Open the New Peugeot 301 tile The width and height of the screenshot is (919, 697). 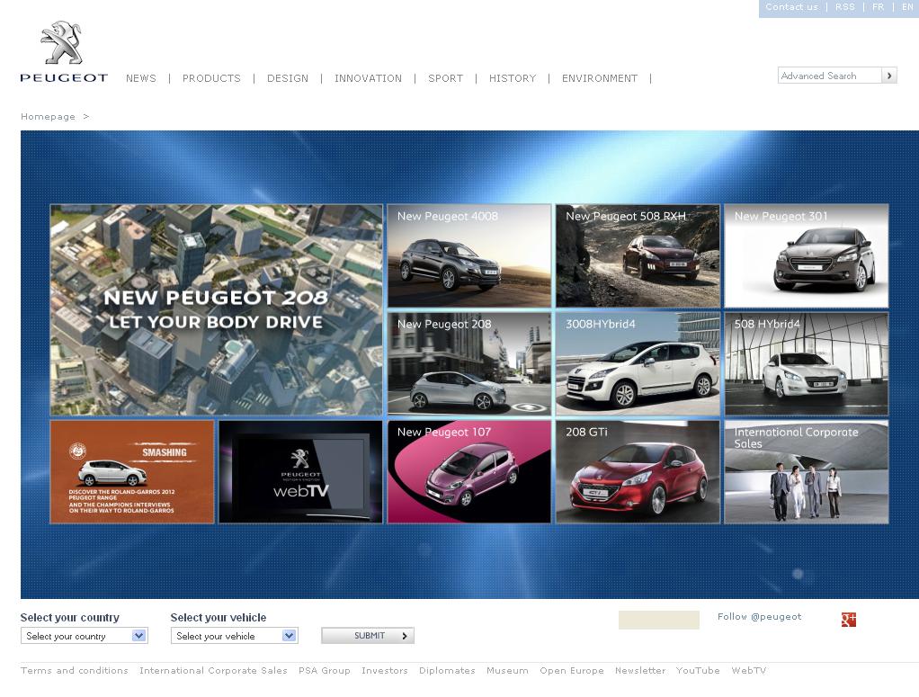click(x=807, y=255)
